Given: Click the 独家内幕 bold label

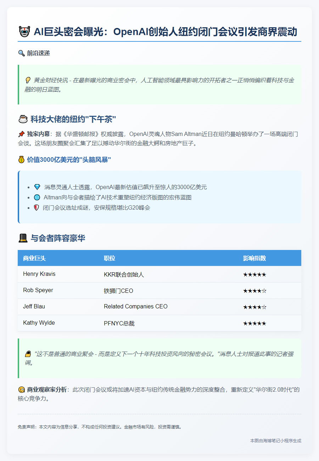Looking at the screenshot, I should 38,134.
